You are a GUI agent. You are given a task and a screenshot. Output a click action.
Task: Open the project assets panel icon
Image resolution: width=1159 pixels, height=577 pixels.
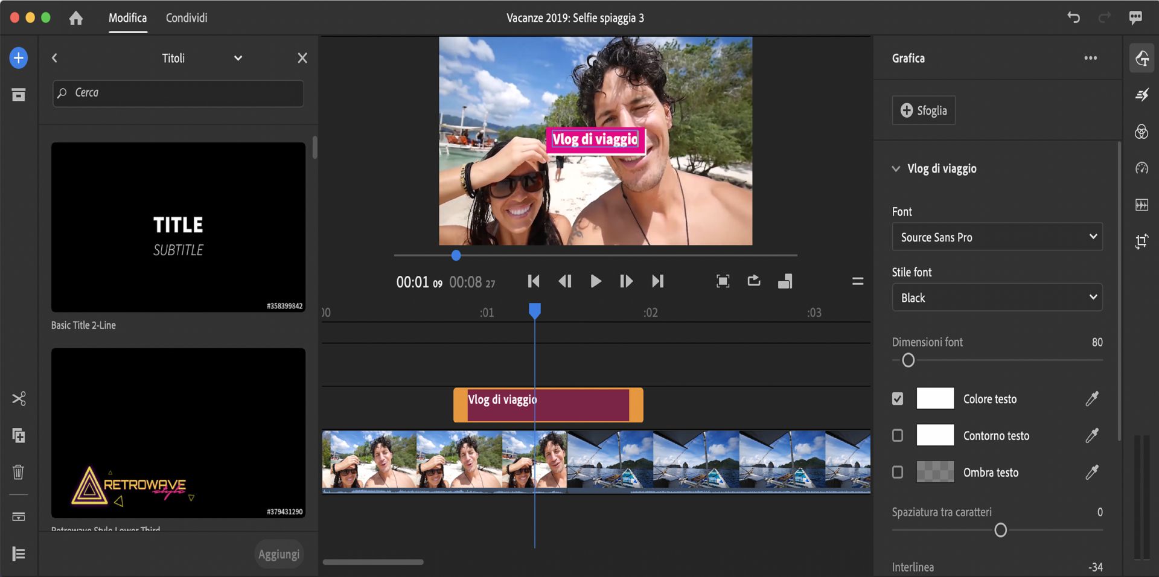[19, 95]
